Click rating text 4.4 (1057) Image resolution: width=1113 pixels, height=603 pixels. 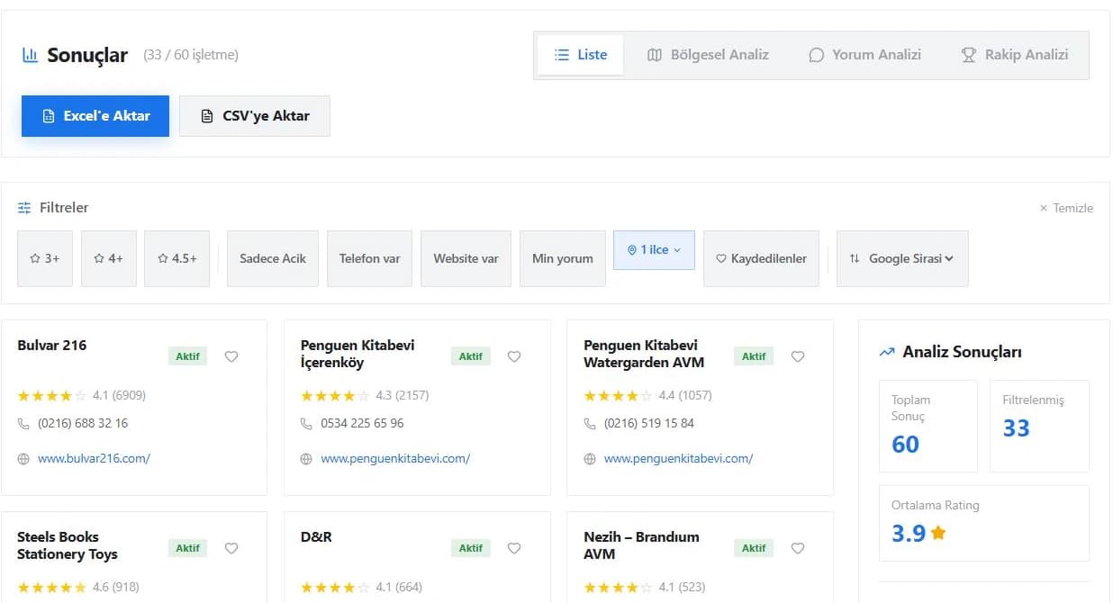(685, 395)
